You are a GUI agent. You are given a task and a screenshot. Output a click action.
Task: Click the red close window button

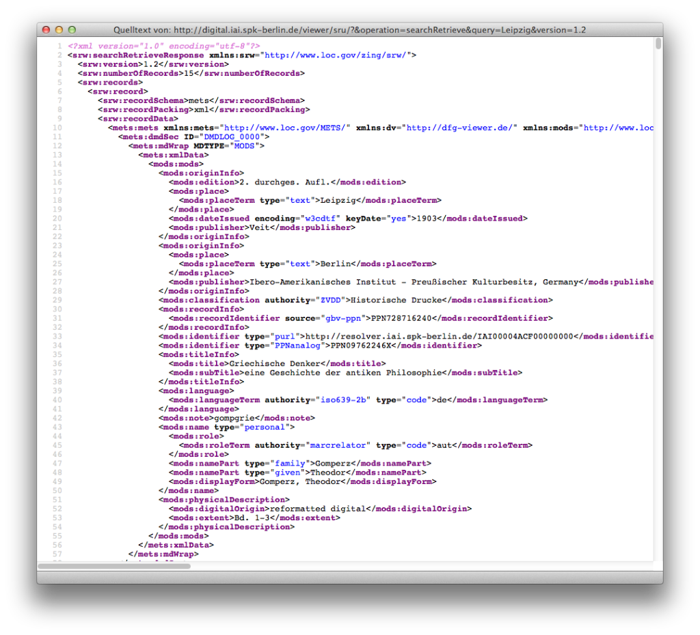(x=46, y=30)
